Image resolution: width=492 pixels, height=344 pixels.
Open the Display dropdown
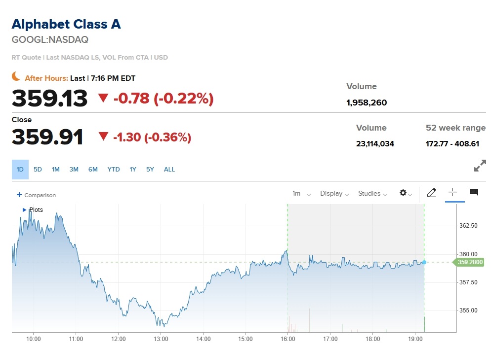pos(334,194)
